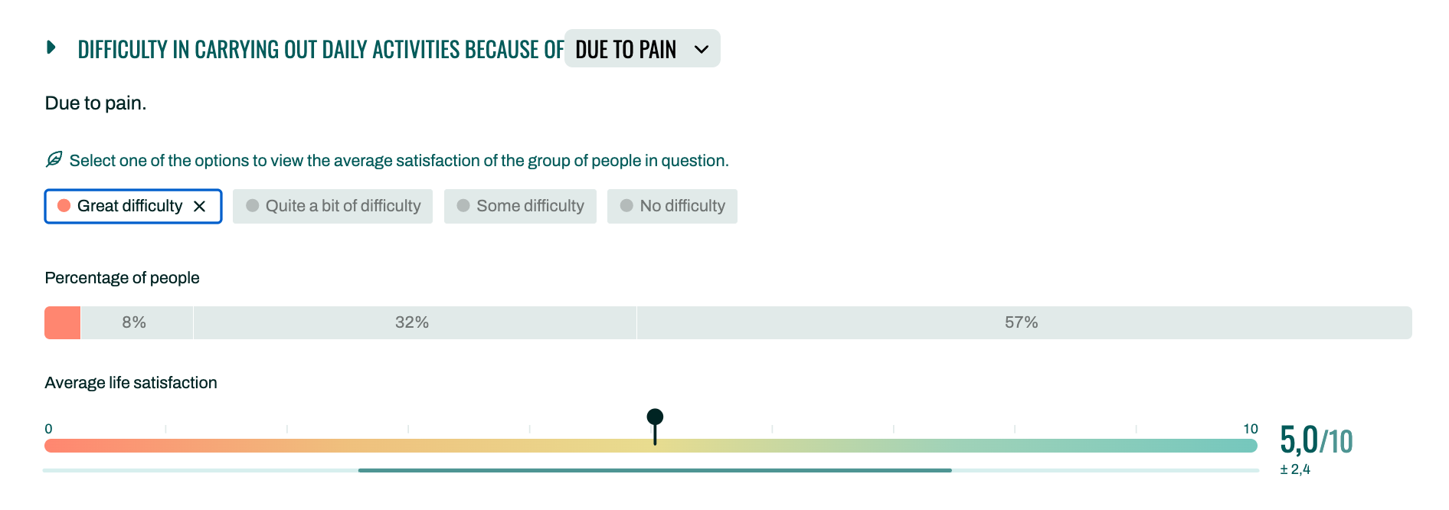Click the grey dot in Some difficulty
This screenshot has height=510, width=1449.
click(x=463, y=205)
